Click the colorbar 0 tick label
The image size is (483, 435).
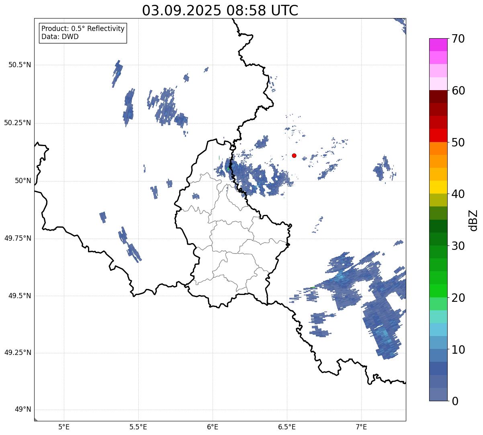455,401
